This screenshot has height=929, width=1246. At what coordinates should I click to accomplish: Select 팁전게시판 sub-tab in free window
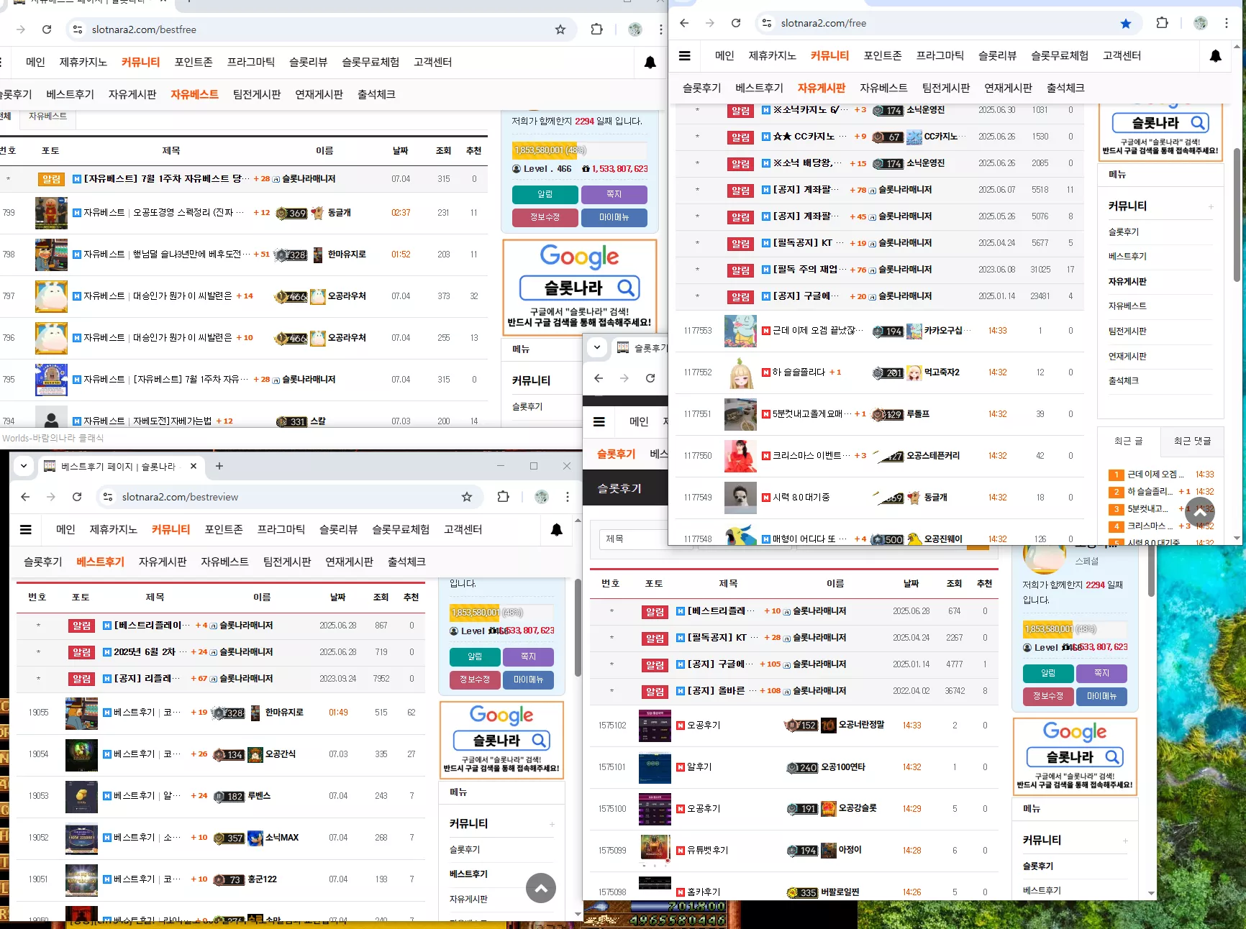point(946,88)
